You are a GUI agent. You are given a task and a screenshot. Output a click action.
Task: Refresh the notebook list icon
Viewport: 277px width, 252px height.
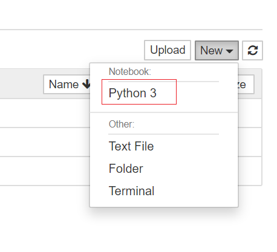click(x=252, y=50)
